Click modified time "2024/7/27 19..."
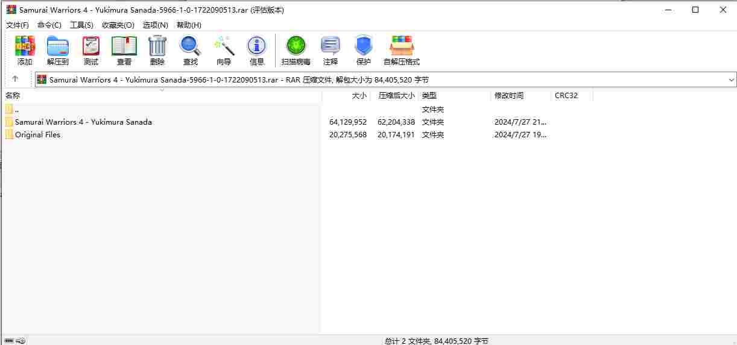Viewport: 737px width, 345px height. 520,134
